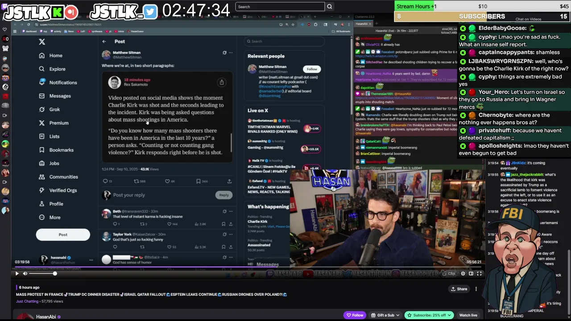Open Jobs in X sidebar
The image size is (571, 321).
tap(49, 163)
